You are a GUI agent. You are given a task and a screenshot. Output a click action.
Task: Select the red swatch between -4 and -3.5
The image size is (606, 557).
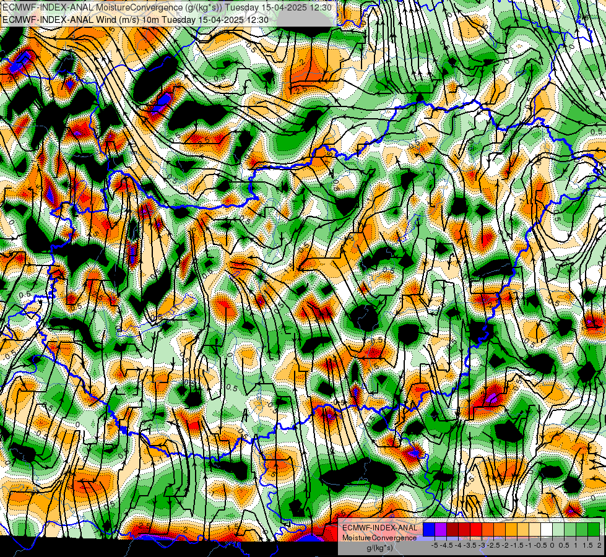[464, 530]
